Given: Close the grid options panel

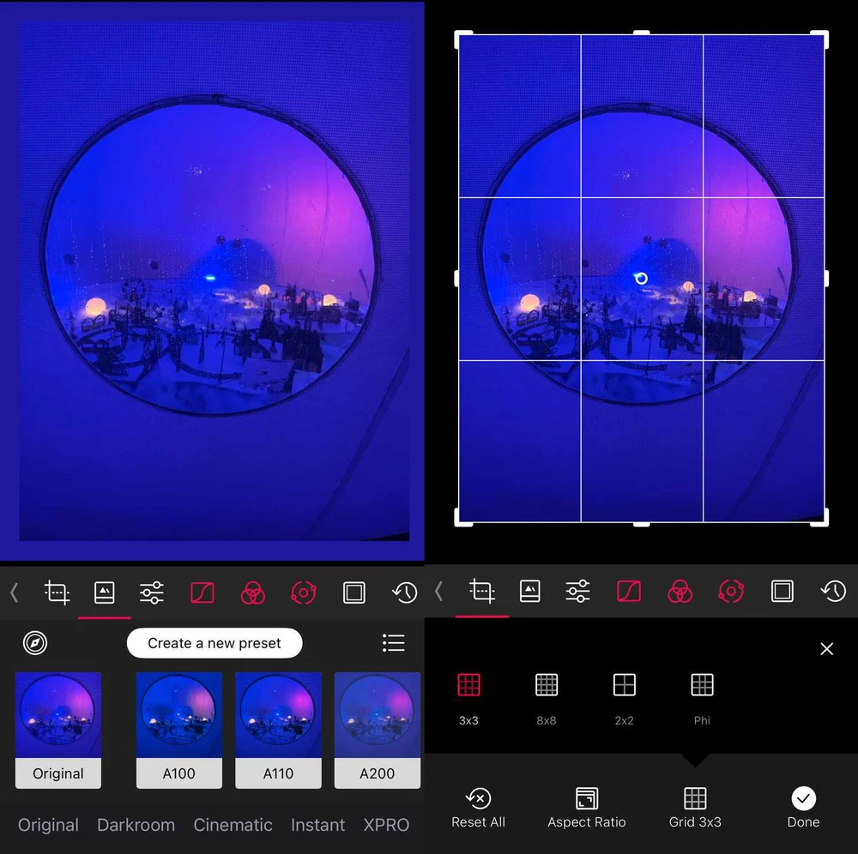Looking at the screenshot, I should point(826,649).
